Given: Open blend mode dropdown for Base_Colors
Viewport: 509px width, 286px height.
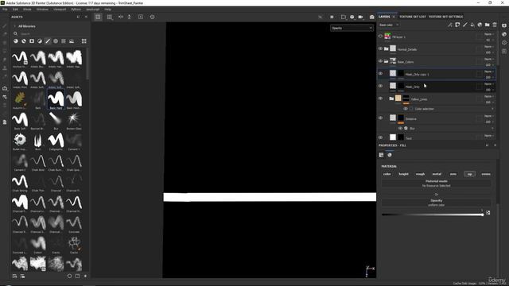Looking at the screenshot, I should coord(489,59).
